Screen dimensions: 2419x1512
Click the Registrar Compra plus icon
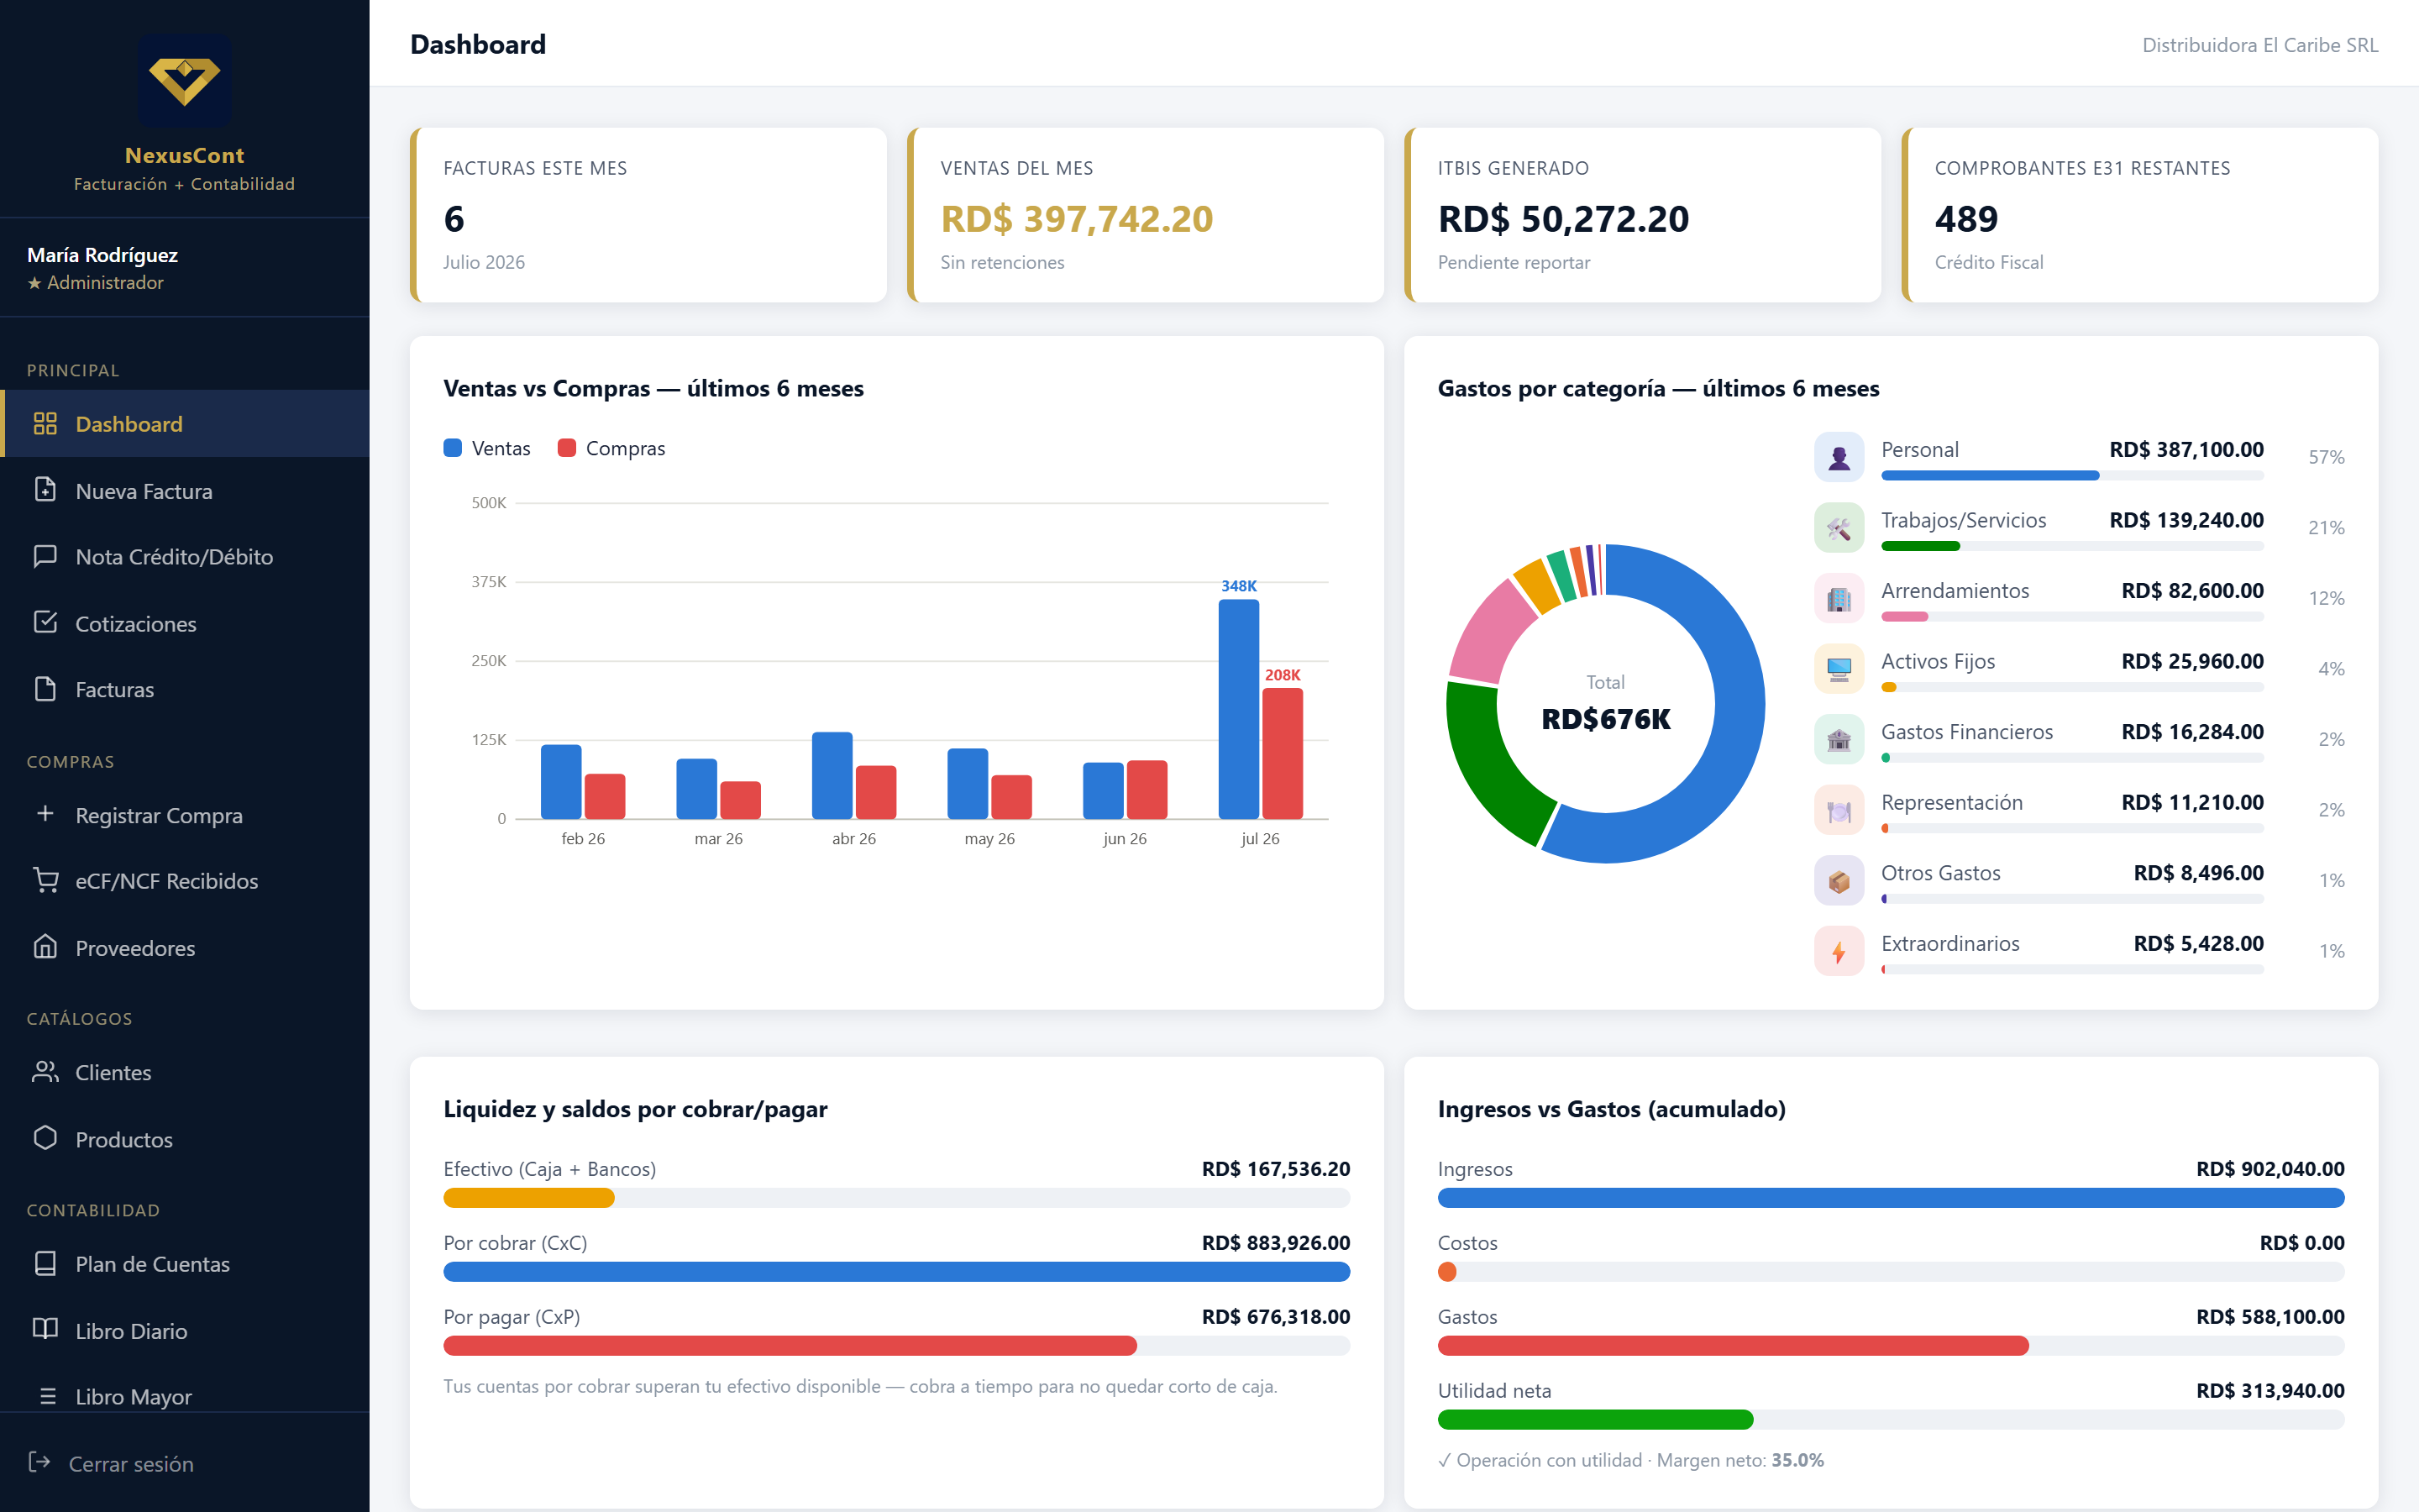click(45, 814)
